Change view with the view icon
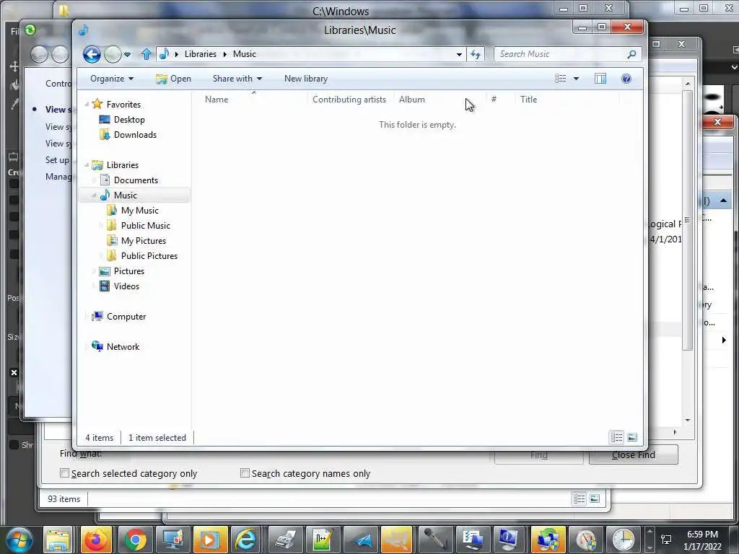 point(560,79)
